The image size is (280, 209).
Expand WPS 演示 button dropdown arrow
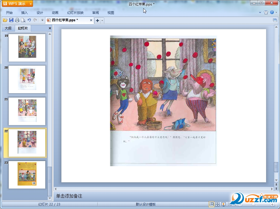coord(31,4)
